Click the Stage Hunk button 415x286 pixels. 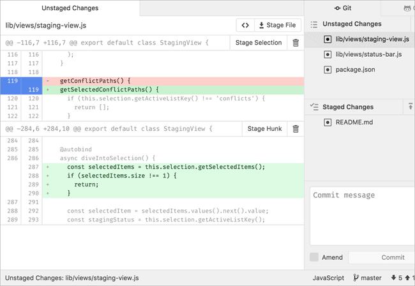click(264, 129)
